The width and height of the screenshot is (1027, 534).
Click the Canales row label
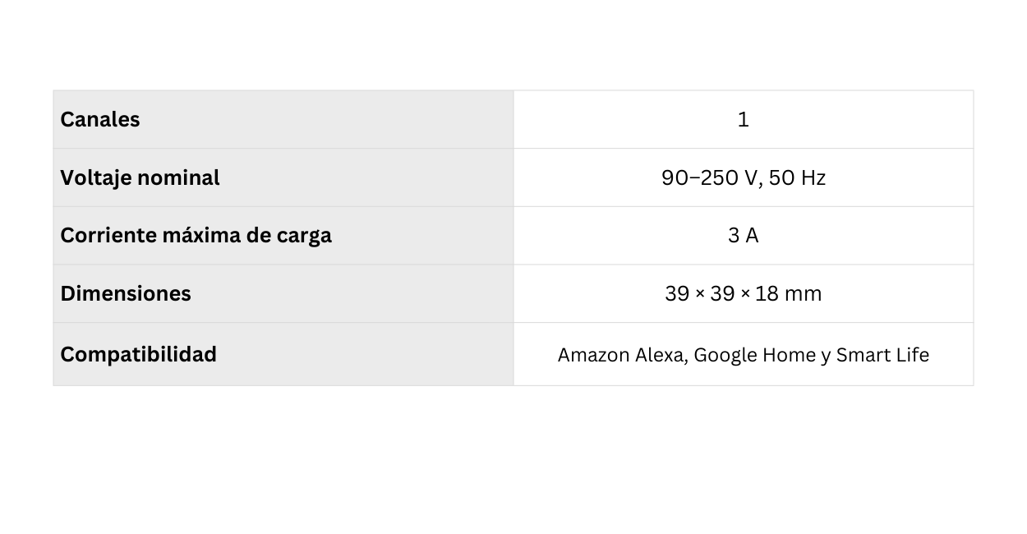(x=100, y=120)
